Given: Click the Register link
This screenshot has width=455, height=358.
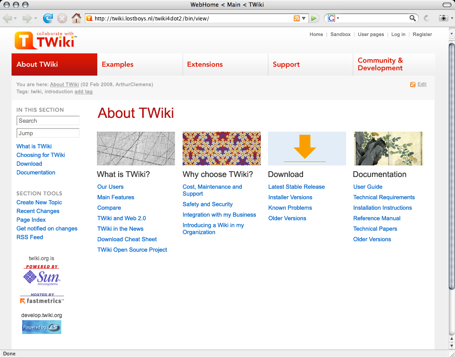Looking at the screenshot, I should click(x=422, y=34).
